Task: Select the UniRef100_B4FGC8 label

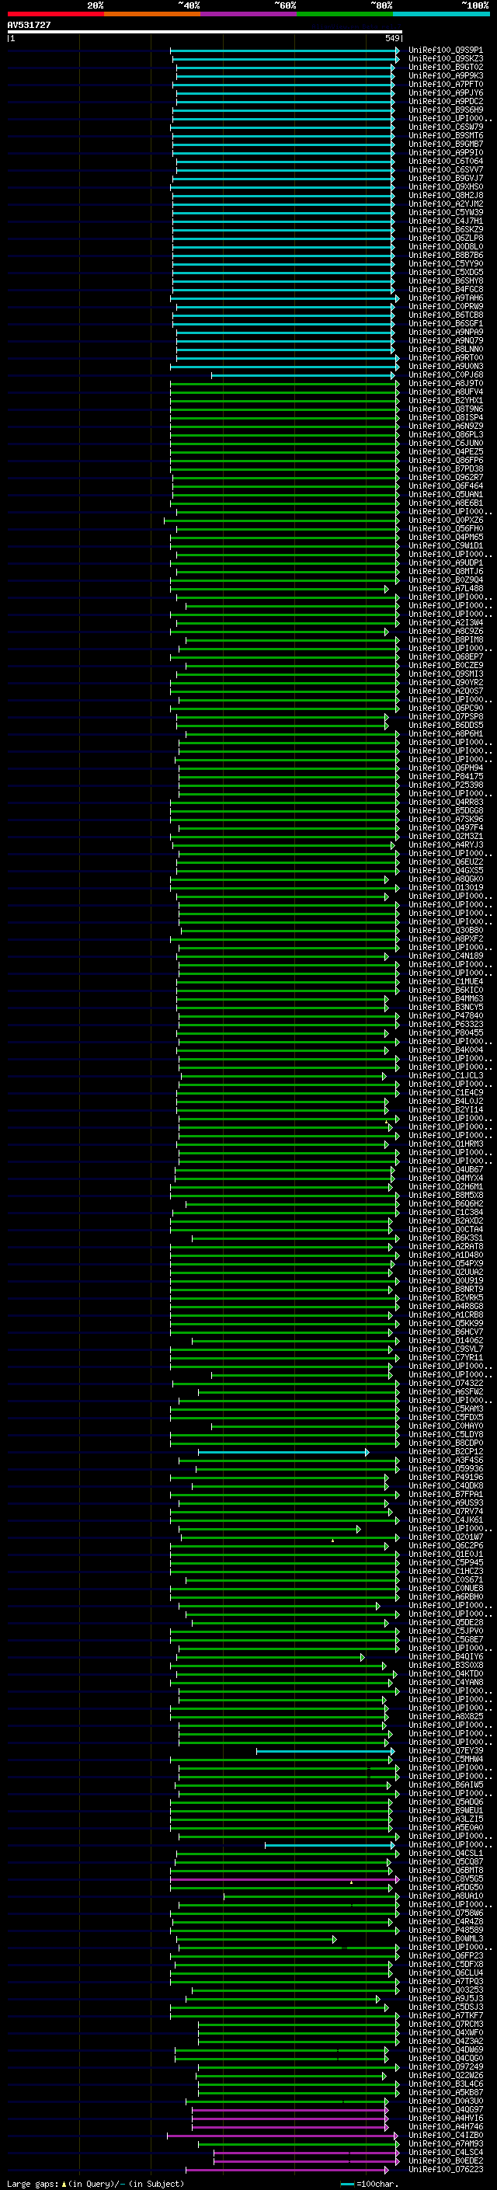Action: click(445, 289)
